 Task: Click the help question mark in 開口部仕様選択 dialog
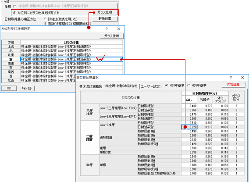coord(231,78)
